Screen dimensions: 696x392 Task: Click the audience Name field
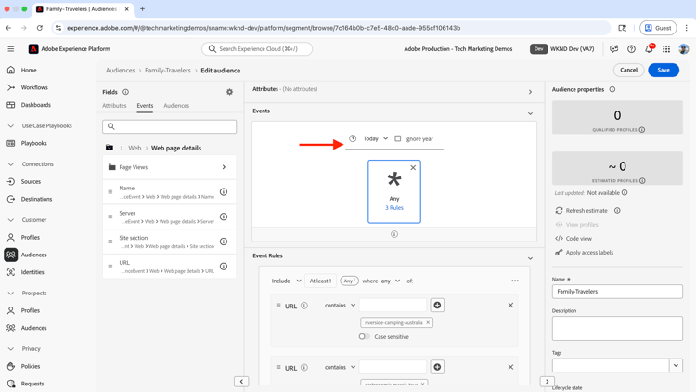pyautogui.click(x=617, y=292)
